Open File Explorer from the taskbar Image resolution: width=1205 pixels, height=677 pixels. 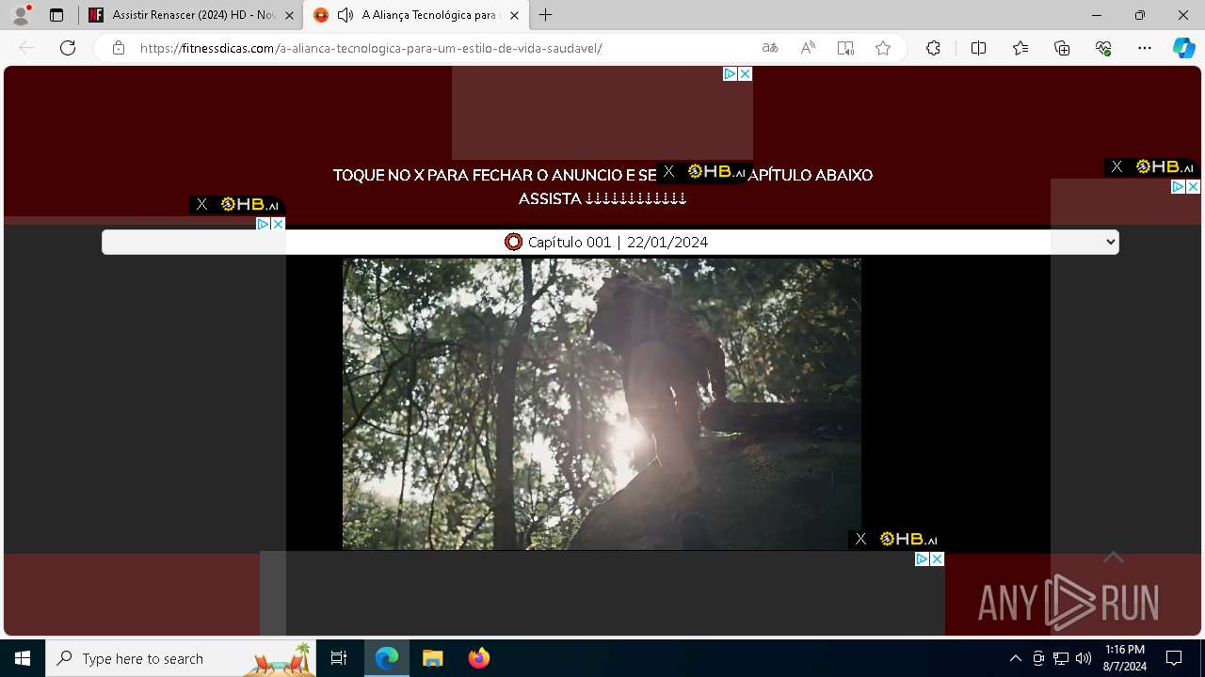tap(432, 658)
